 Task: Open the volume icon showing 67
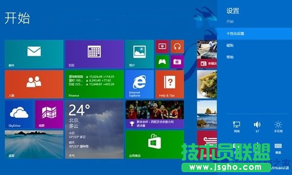[257, 127]
